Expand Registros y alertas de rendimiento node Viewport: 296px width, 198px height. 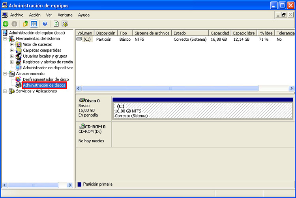[12, 62]
